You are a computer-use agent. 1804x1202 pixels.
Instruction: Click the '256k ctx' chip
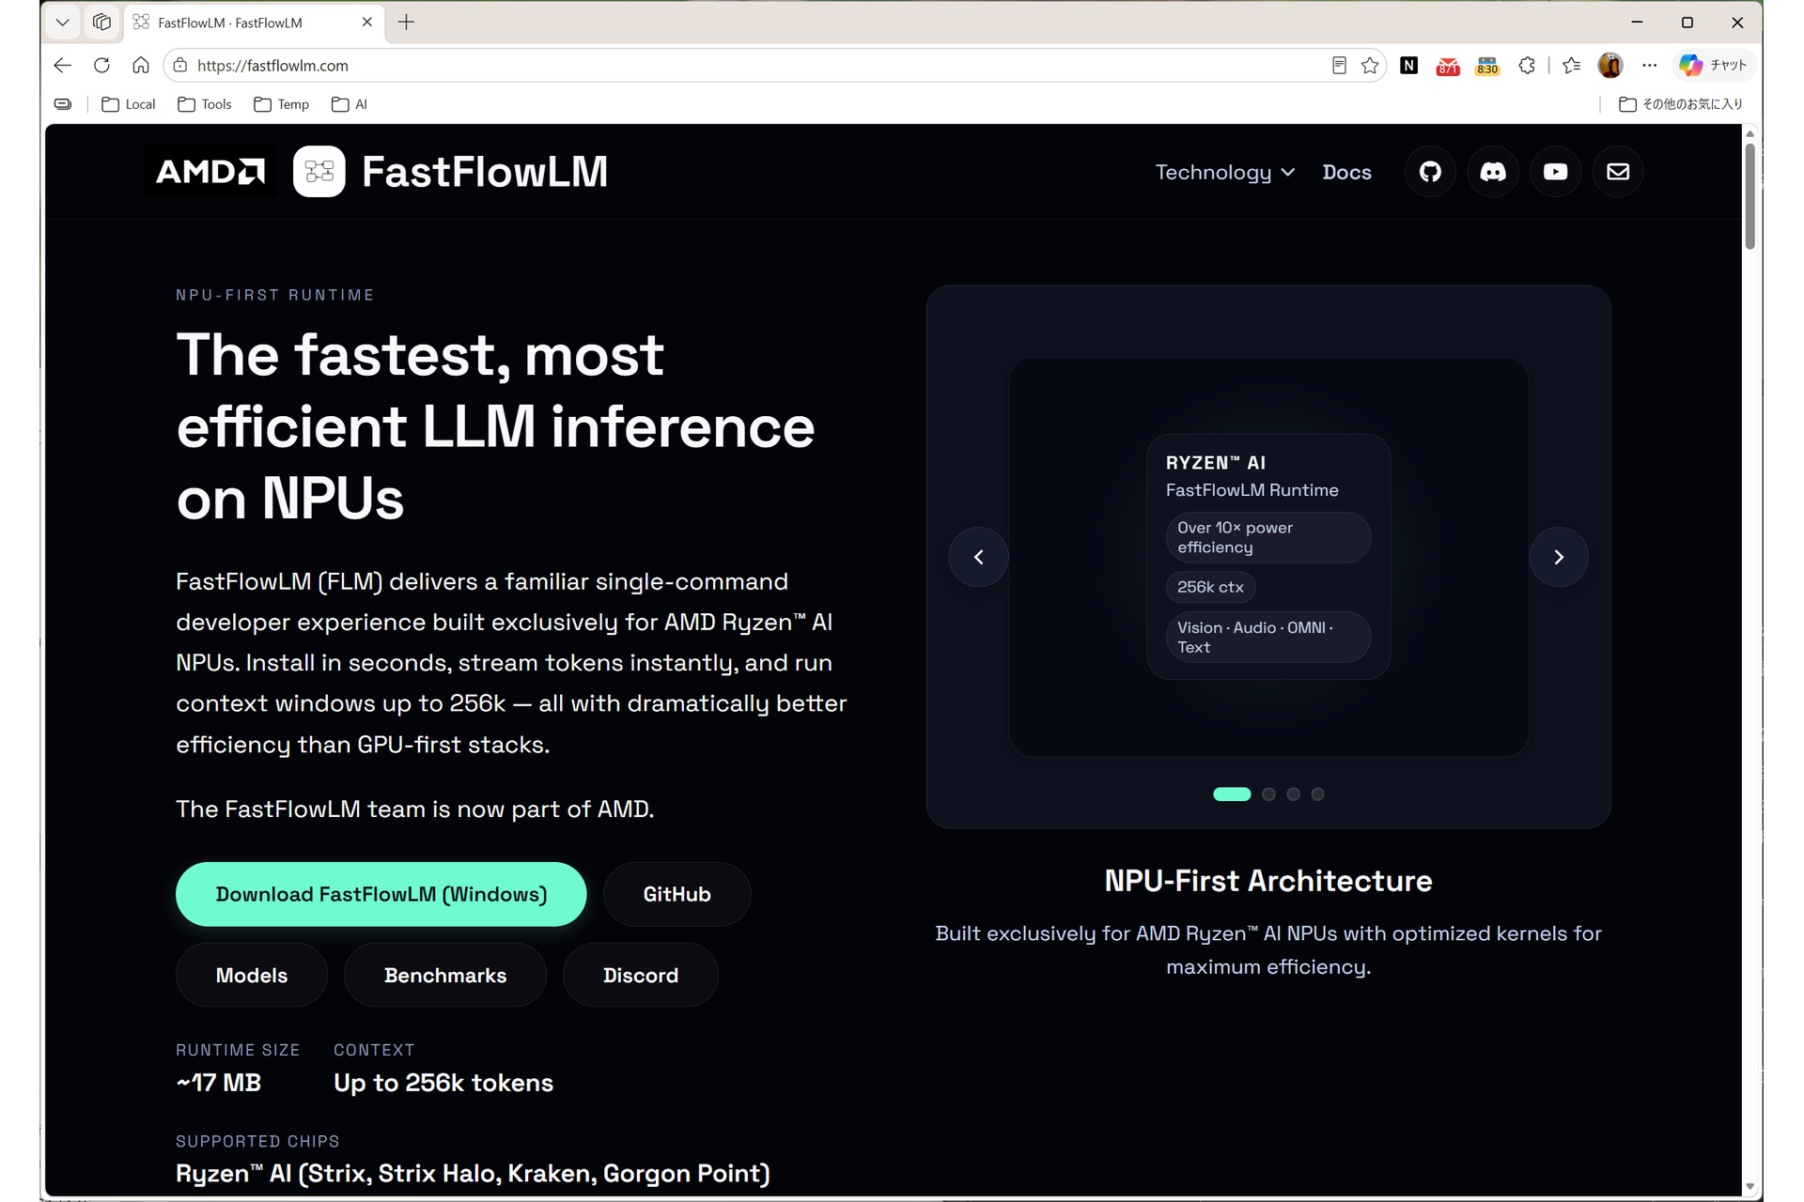click(1210, 587)
